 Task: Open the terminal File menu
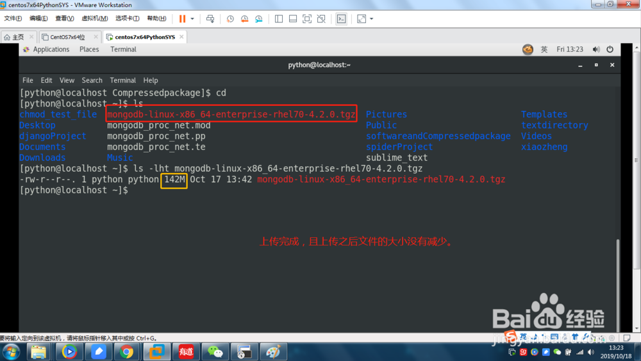(x=28, y=81)
